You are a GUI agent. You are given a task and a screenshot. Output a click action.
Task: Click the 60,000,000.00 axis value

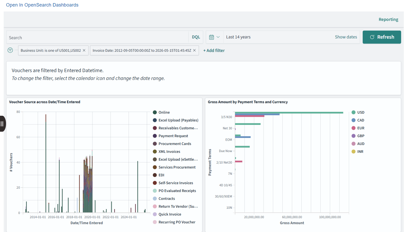pos(292,217)
